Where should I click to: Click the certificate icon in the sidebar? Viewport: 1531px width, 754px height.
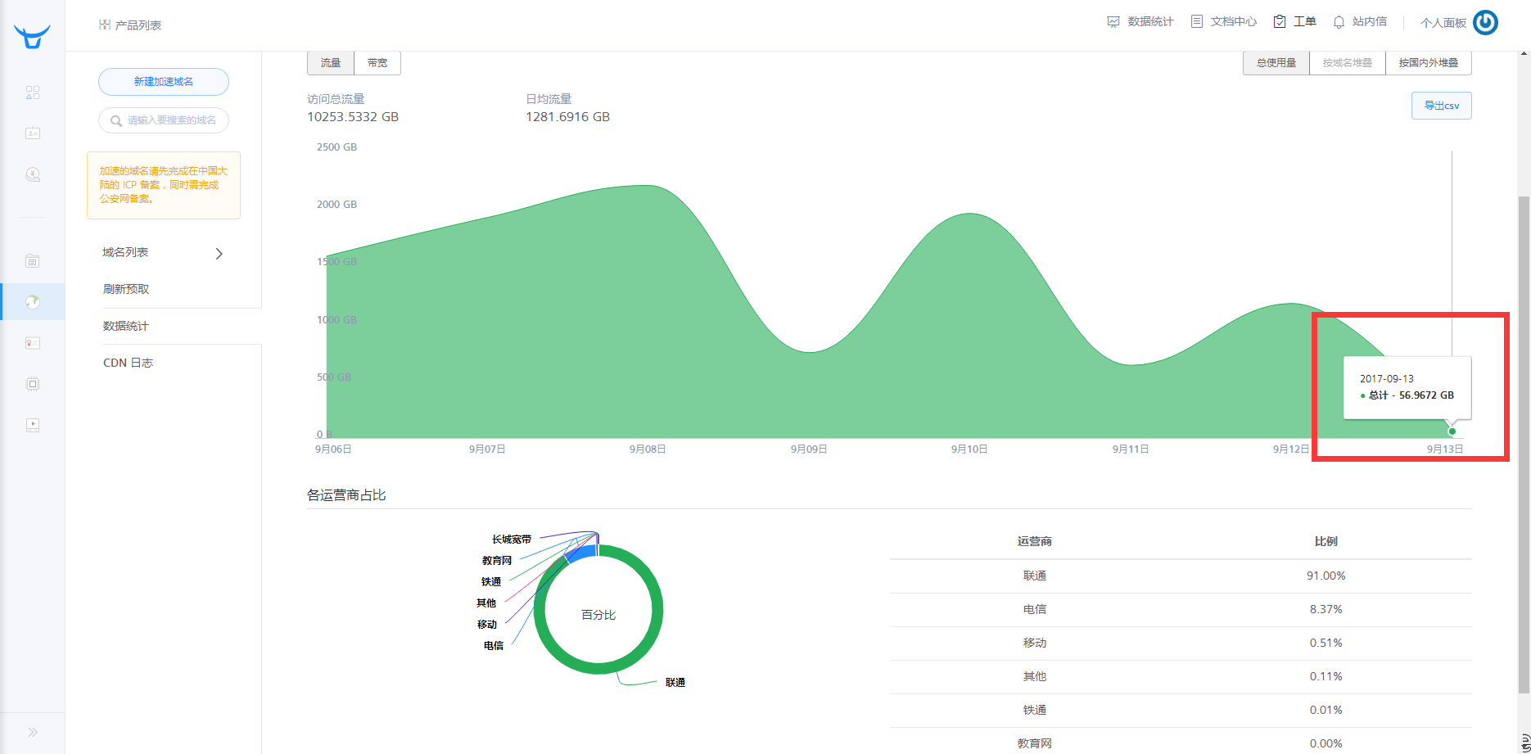click(33, 343)
